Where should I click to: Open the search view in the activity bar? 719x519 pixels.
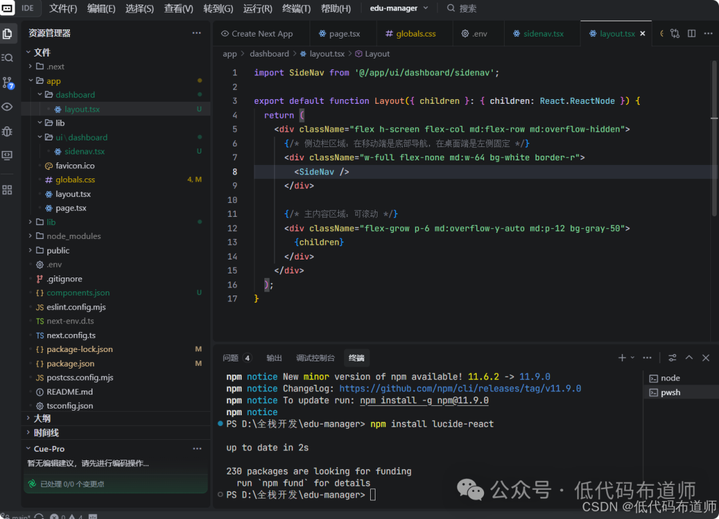[7, 58]
